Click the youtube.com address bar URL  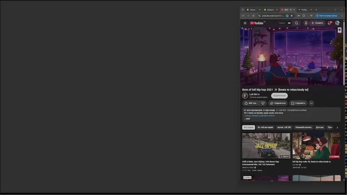[273, 16]
